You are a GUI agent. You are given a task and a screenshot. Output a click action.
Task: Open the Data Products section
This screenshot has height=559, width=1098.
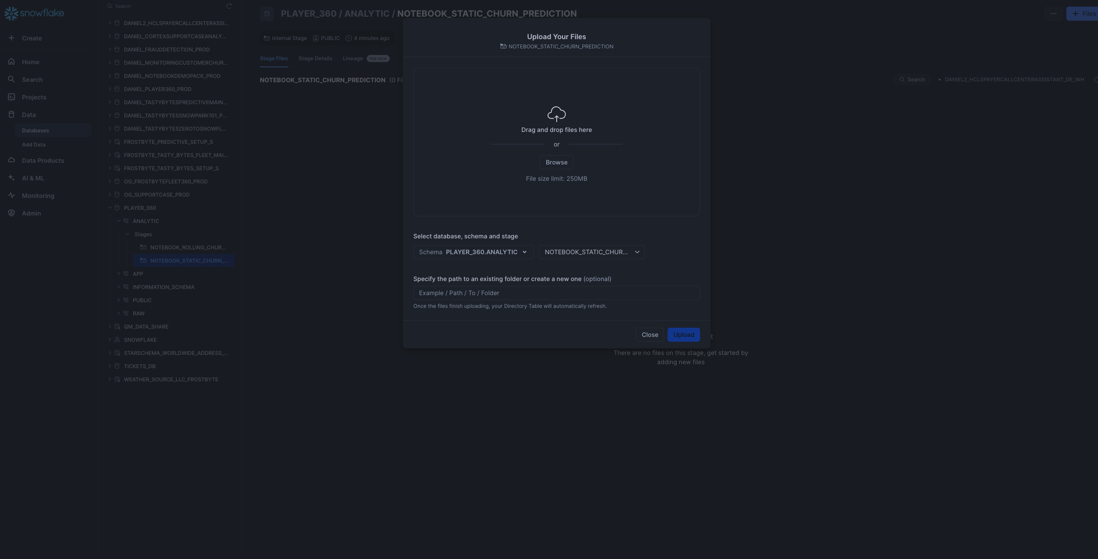click(11, 160)
